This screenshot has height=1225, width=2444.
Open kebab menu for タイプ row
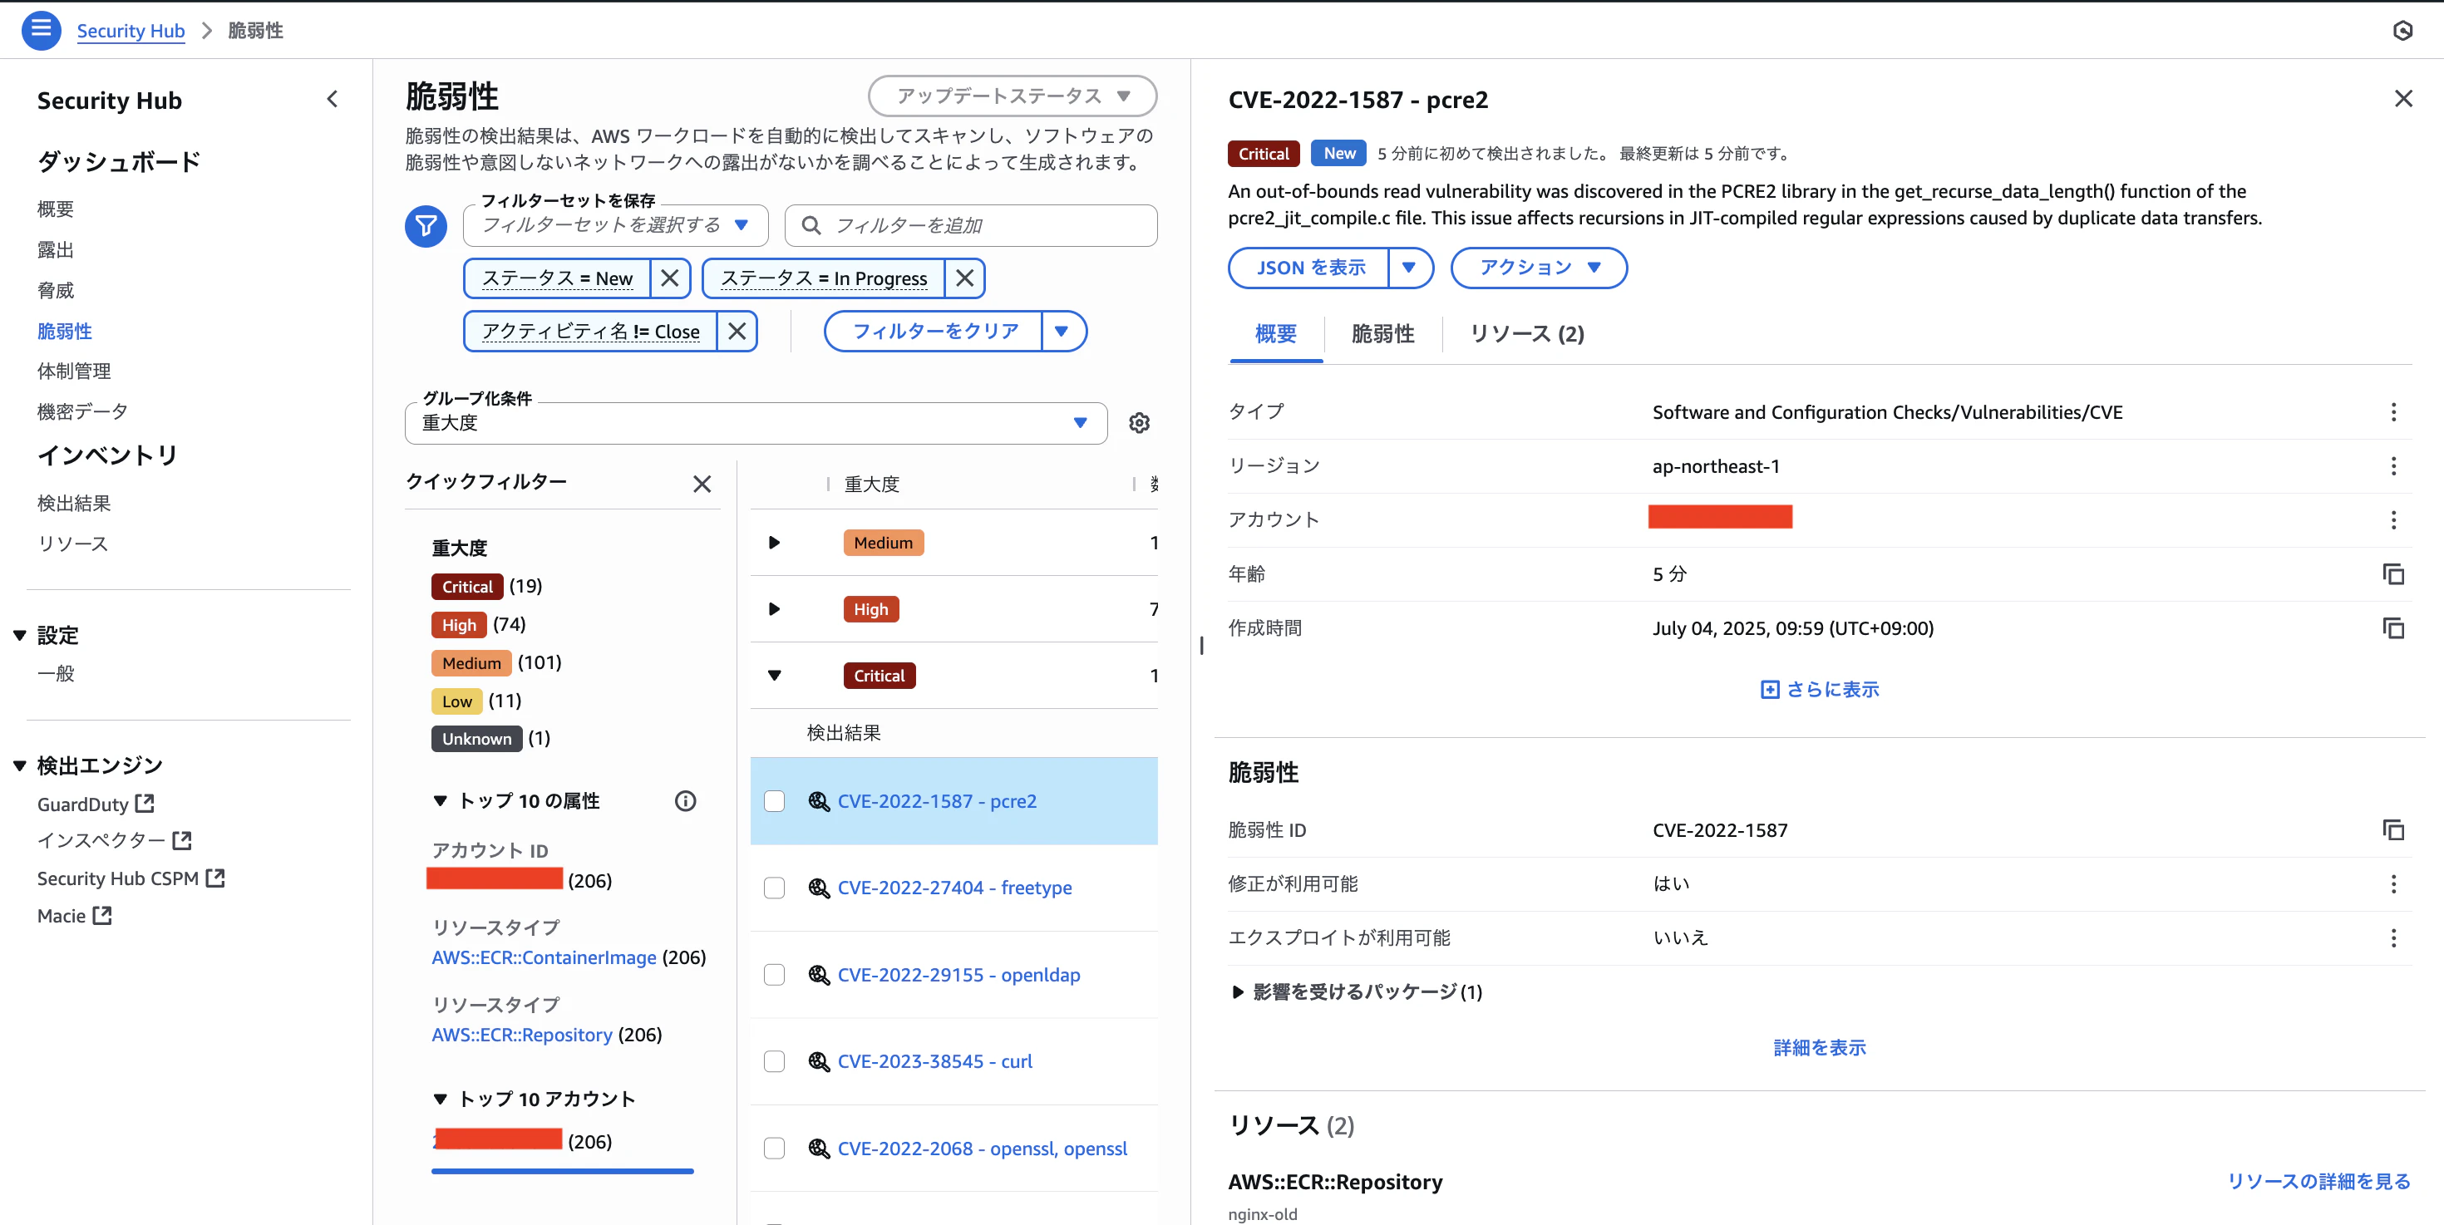2394,412
